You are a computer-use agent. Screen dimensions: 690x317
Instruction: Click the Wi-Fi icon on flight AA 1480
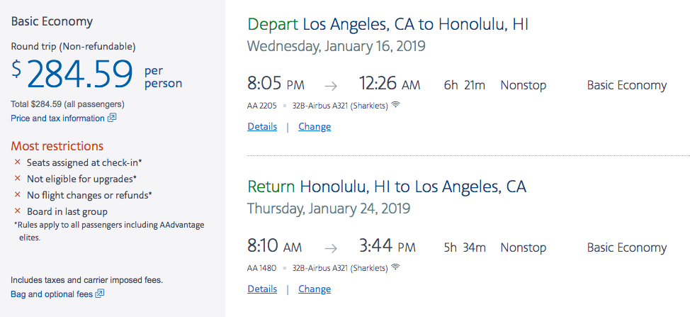pyautogui.click(x=395, y=268)
